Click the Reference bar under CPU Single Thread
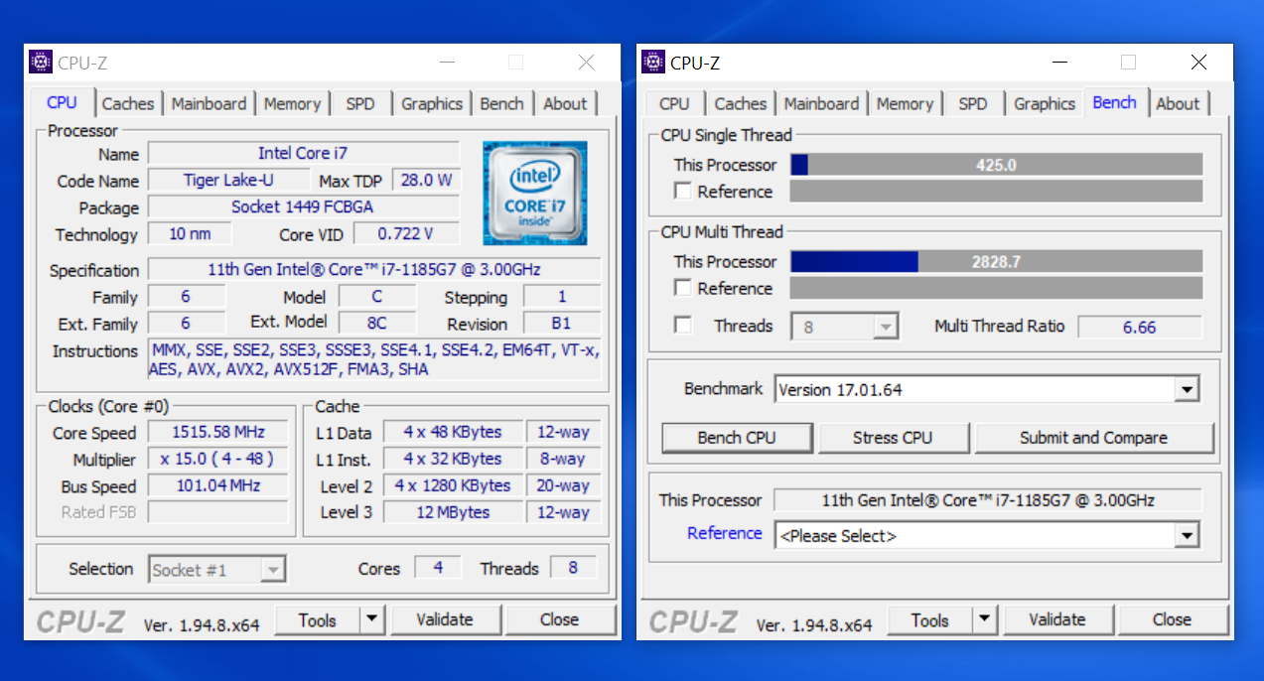This screenshot has height=681, width=1264. [x=997, y=192]
